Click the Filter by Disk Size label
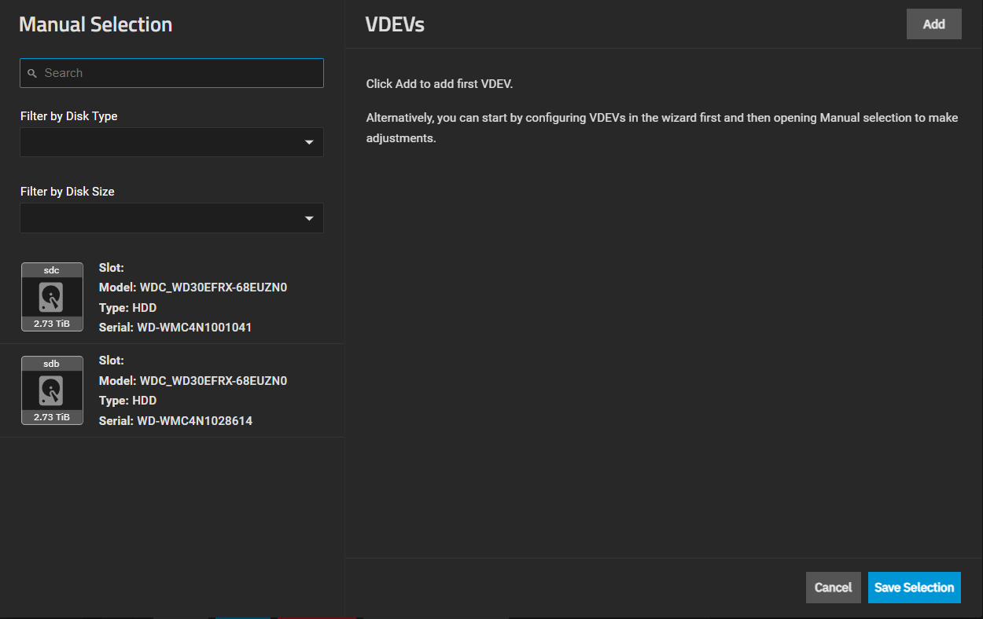983x619 pixels. pos(68,192)
